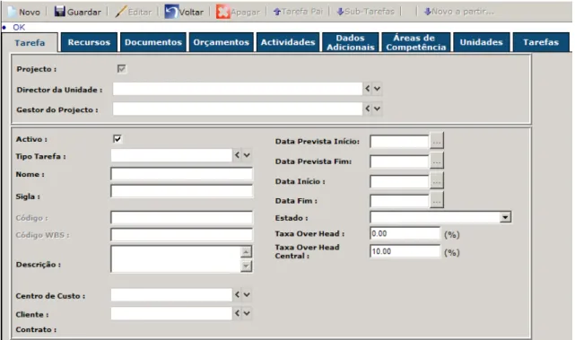Switch to the Recursos tab
The width and height of the screenshot is (575, 340).
point(89,42)
